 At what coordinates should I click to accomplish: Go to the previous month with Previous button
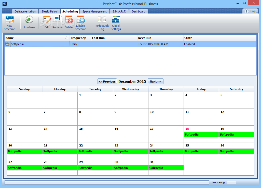[107, 82]
